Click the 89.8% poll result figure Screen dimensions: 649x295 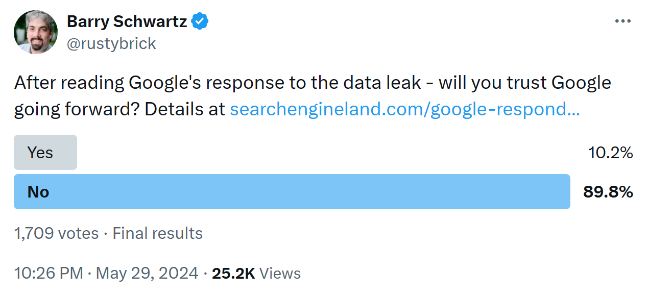click(x=608, y=192)
